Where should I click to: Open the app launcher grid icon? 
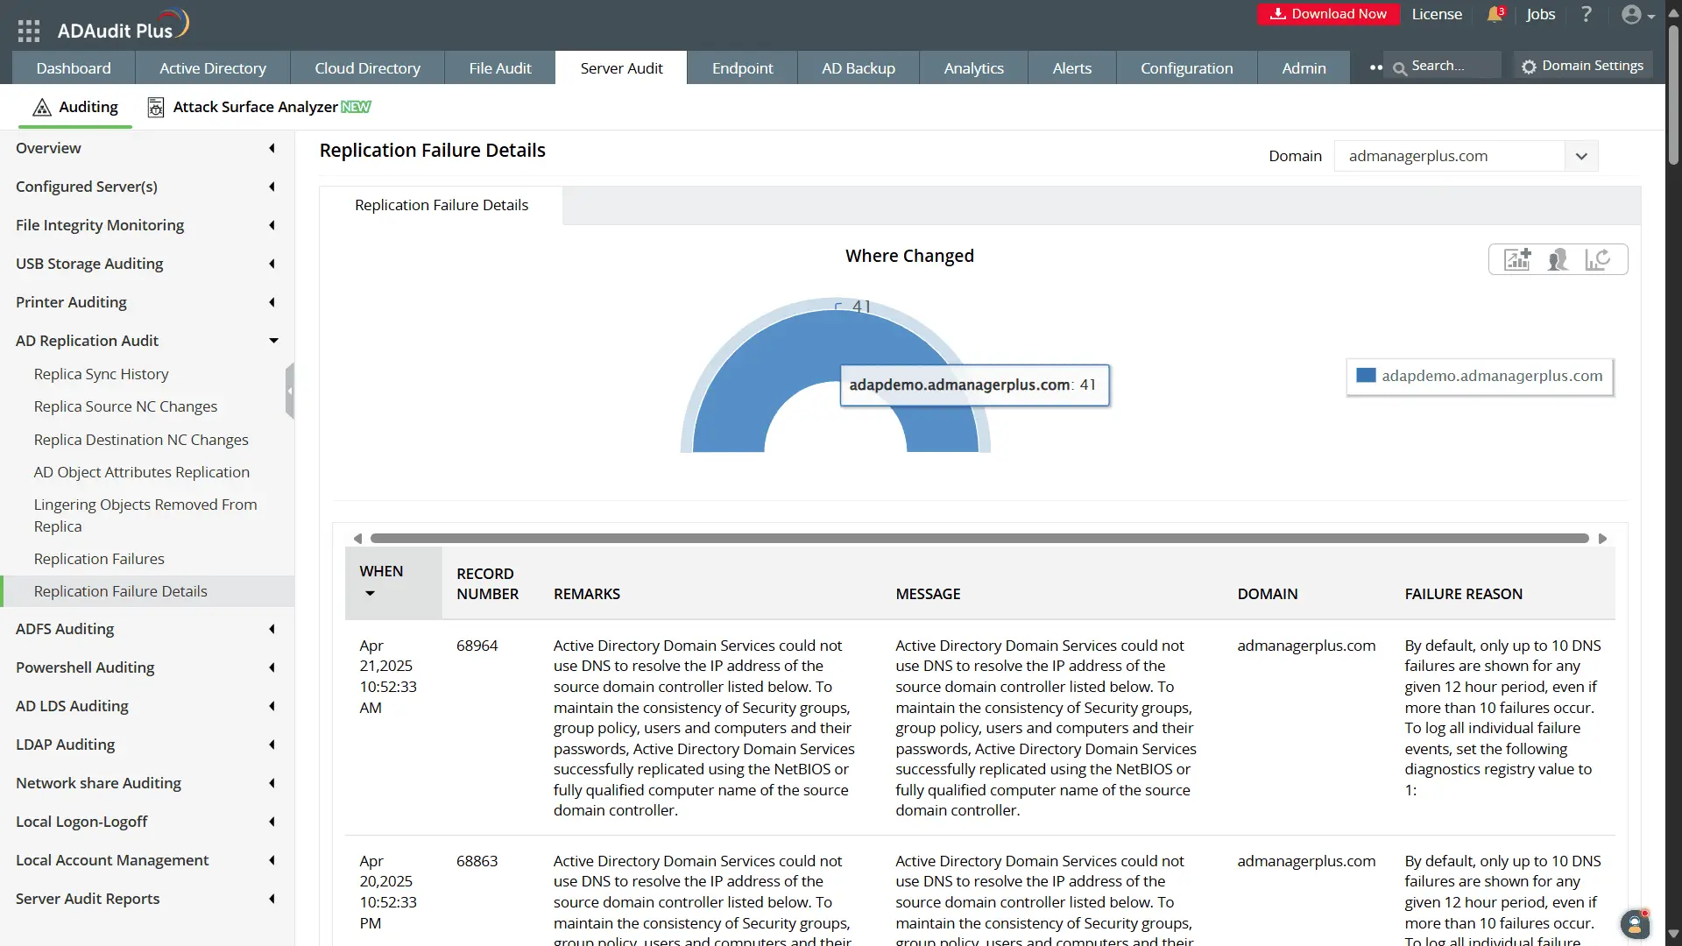coord(28,29)
